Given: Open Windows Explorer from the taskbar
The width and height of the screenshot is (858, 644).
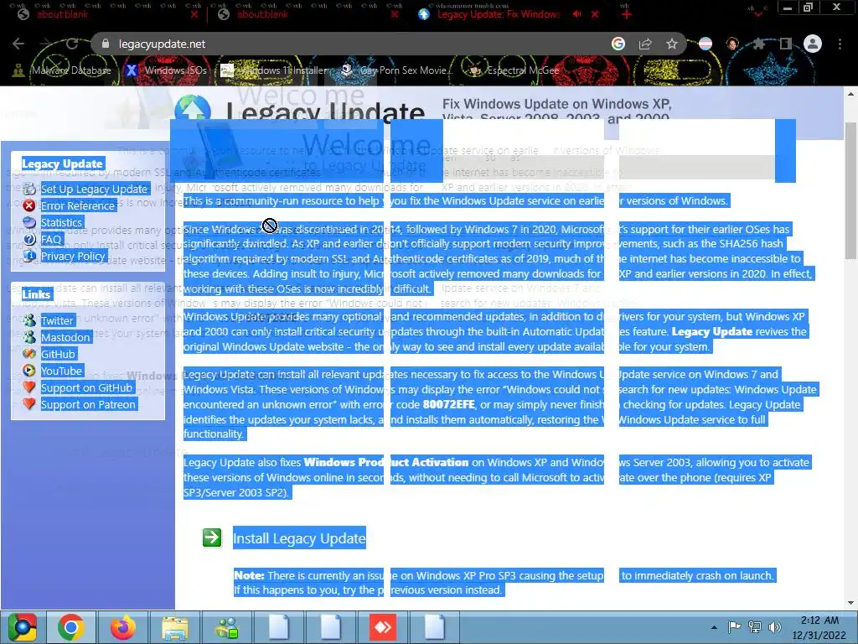Looking at the screenshot, I should (174, 627).
